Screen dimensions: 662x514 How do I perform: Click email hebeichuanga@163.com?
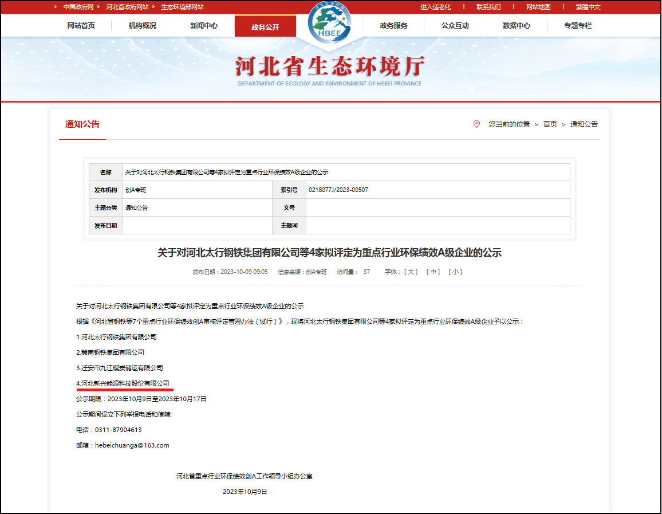point(132,445)
